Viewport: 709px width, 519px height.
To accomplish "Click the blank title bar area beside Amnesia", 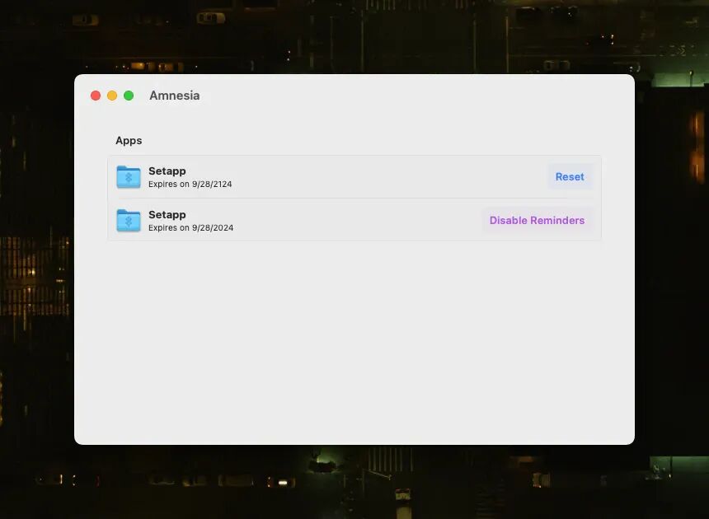I will (407, 96).
